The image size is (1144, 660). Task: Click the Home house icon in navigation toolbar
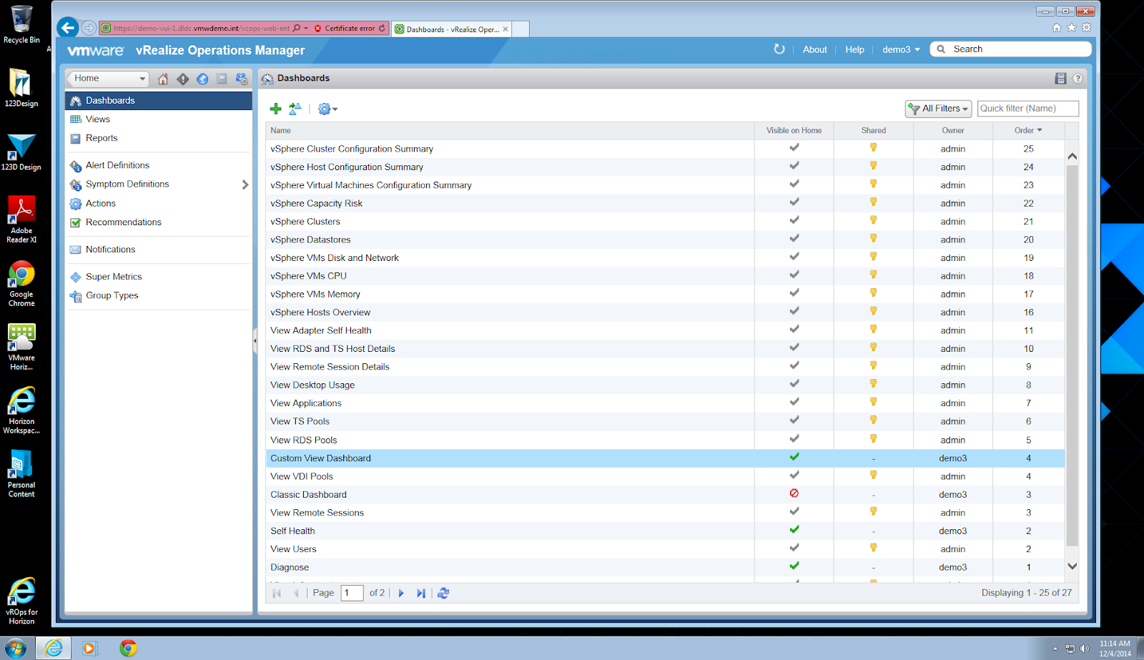coord(163,79)
